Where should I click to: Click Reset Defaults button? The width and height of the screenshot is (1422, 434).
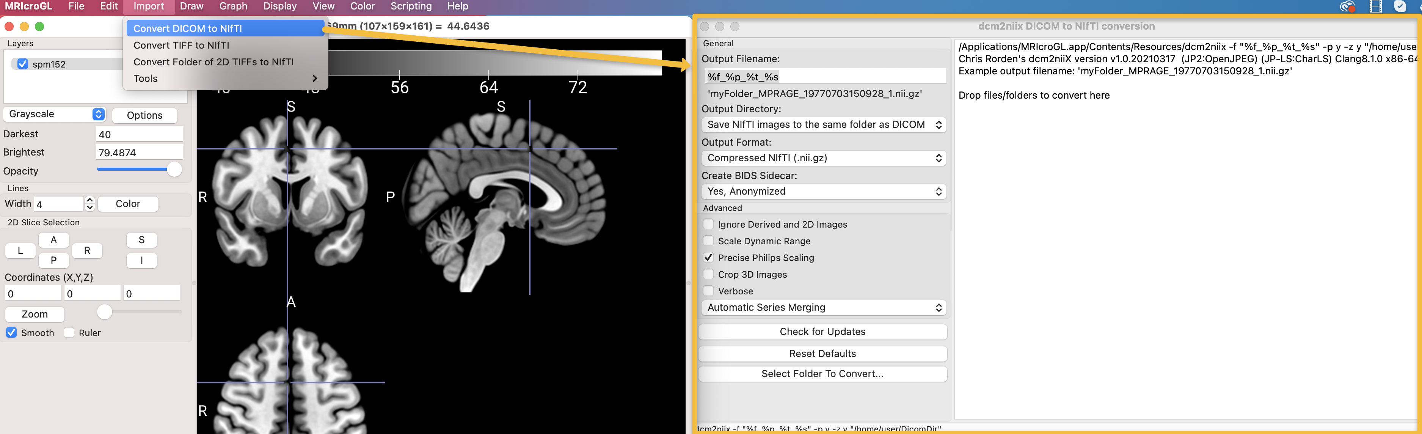(822, 354)
